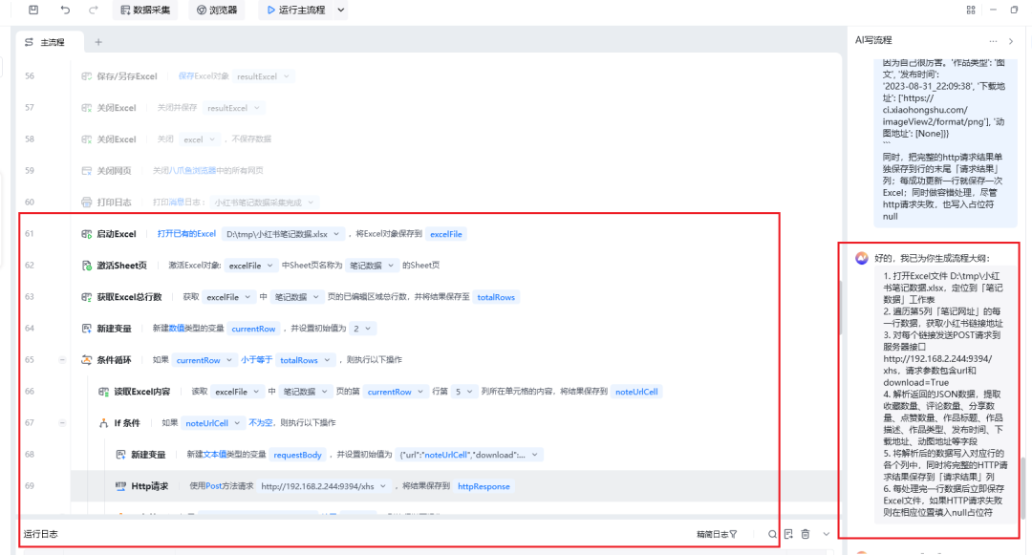The height and width of the screenshot is (555, 1032).
Task: Add a new flow tab with plus icon
Action: click(97, 42)
